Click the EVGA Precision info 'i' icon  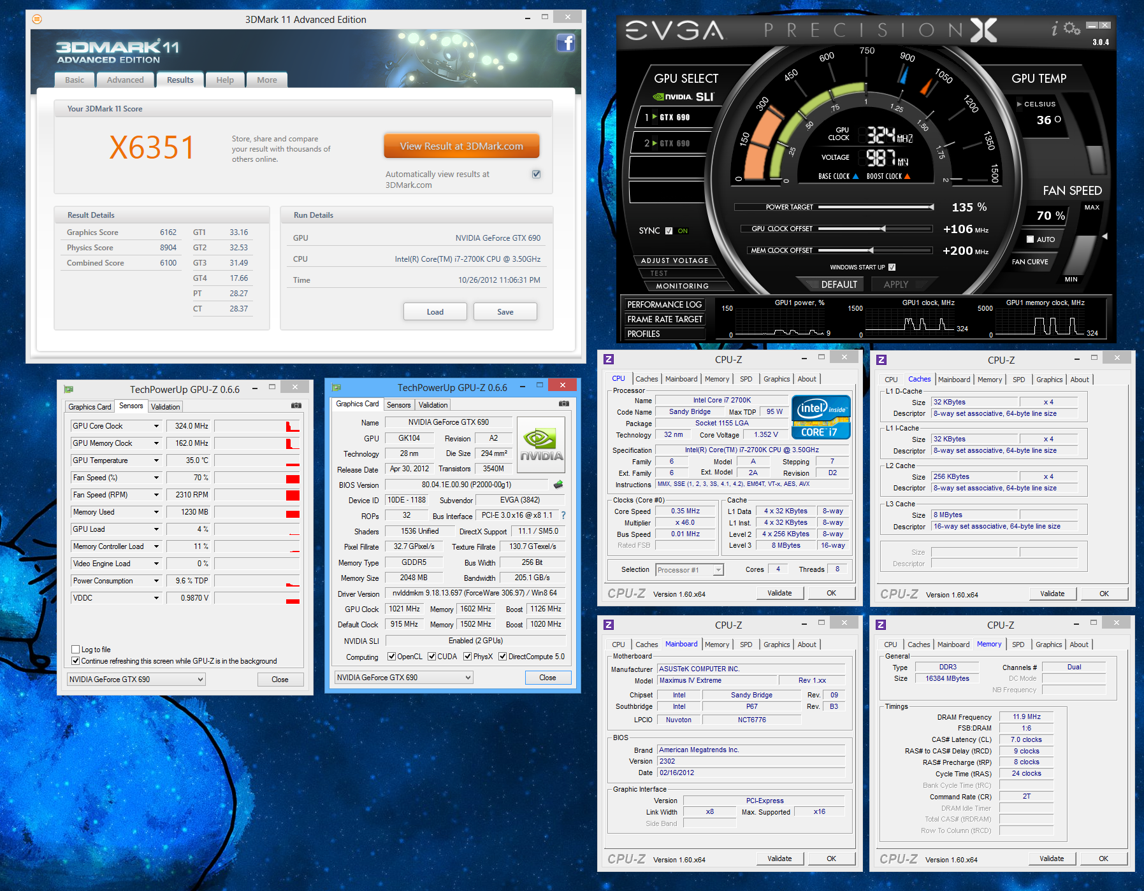click(x=1054, y=29)
